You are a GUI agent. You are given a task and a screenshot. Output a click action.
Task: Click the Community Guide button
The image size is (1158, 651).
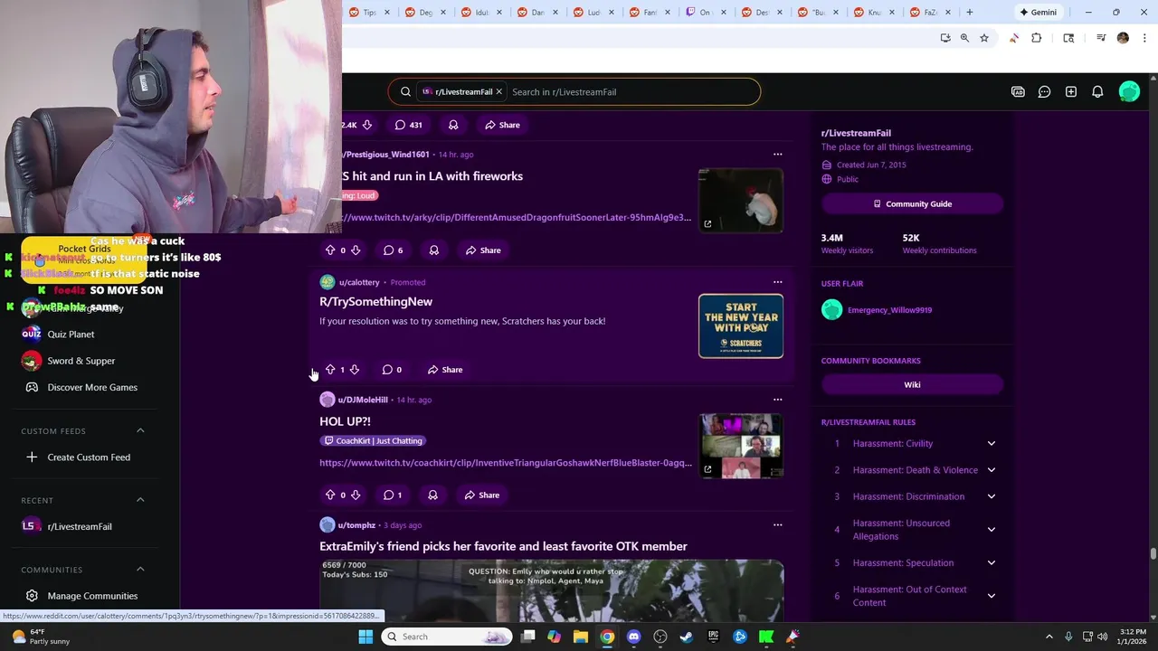coord(912,204)
